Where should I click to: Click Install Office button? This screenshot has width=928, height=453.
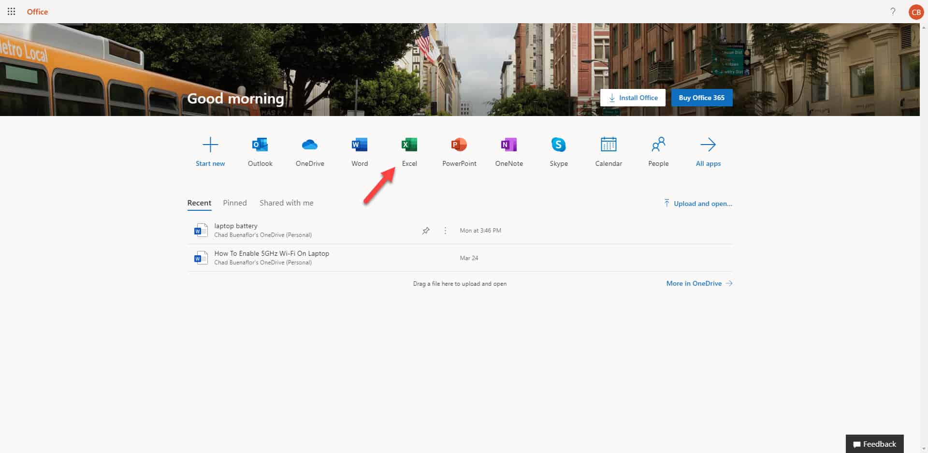click(x=633, y=98)
